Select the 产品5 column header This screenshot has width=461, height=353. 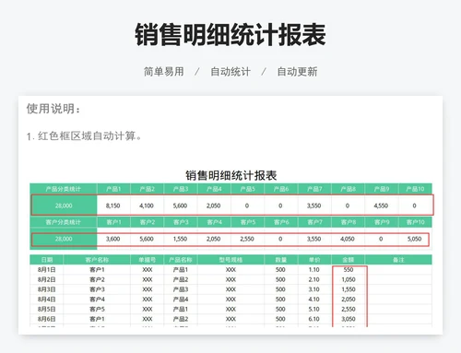247,189
